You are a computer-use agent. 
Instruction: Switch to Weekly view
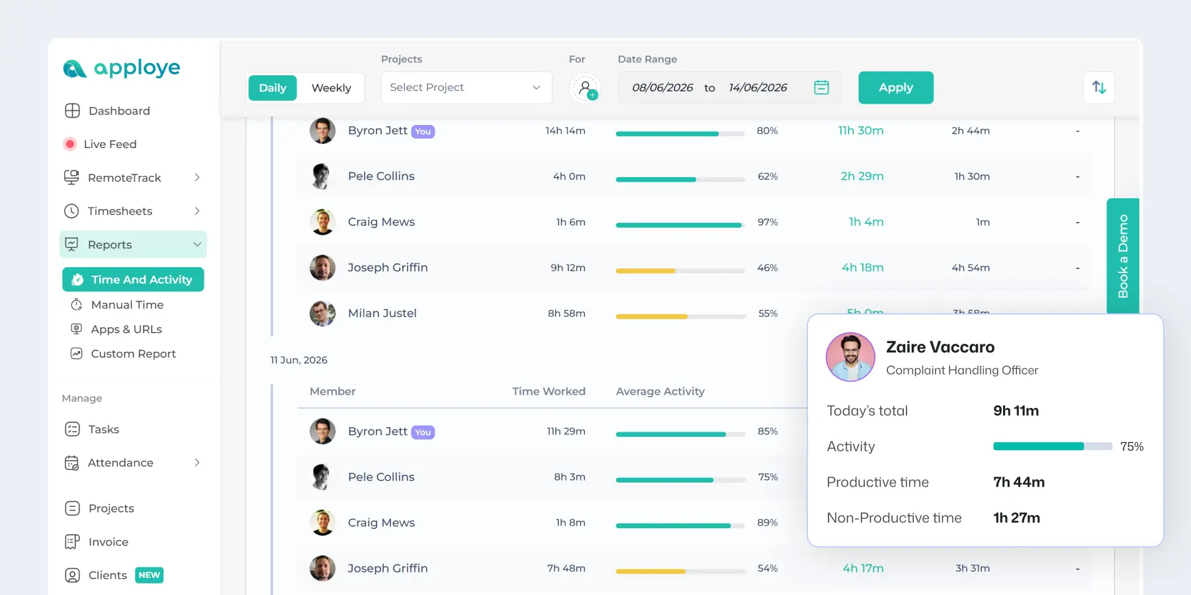(331, 88)
